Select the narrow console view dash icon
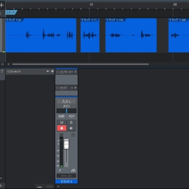The width and height of the screenshot is (189, 189). [40, 187]
